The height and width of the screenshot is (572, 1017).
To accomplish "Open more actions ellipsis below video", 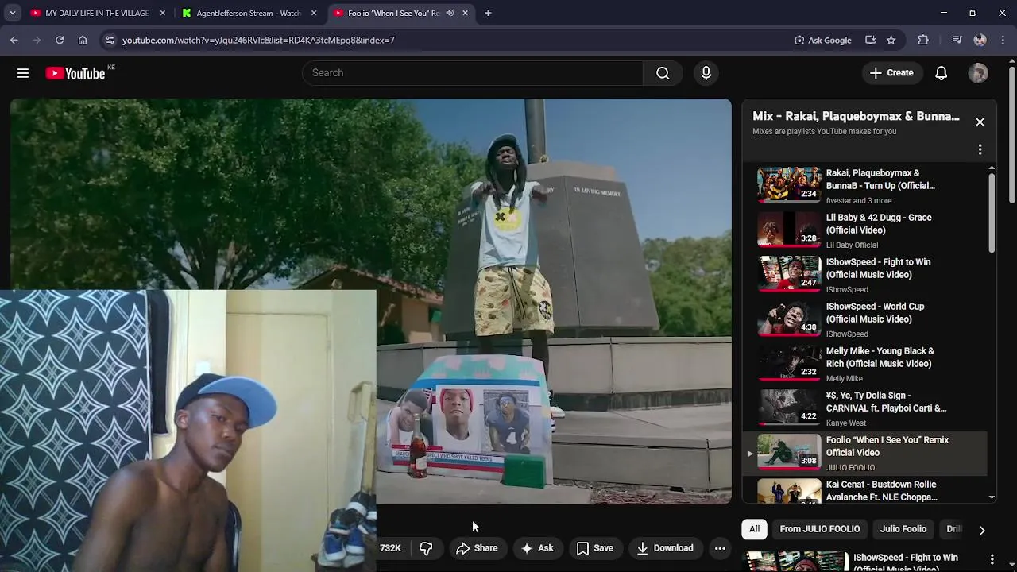I will (x=720, y=548).
